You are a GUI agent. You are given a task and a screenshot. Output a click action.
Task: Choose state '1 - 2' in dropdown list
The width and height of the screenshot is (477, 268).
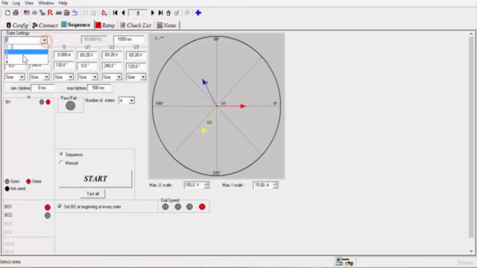pos(26,47)
